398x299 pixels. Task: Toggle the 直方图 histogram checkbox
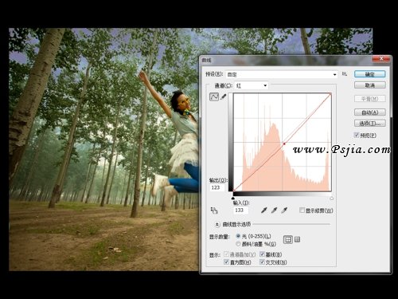226,262
